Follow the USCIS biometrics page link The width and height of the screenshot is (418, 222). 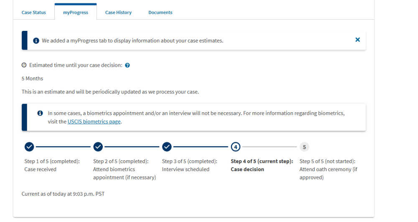(x=94, y=122)
